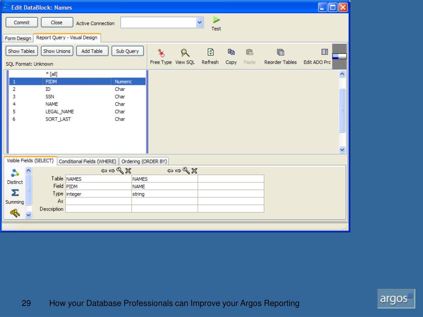Move the PIDM column left with its arrow
The height and width of the screenshot is (317, 423).
pyautogui.click(x=104, y=170)
